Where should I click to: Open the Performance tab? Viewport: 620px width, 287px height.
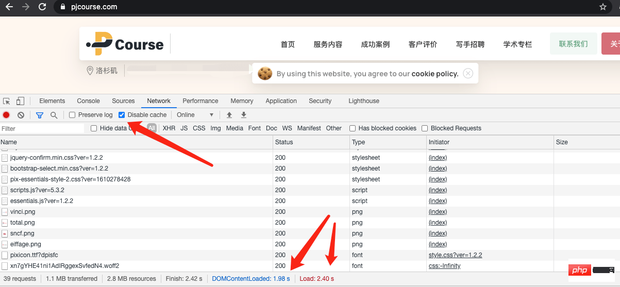click(200, 101)
